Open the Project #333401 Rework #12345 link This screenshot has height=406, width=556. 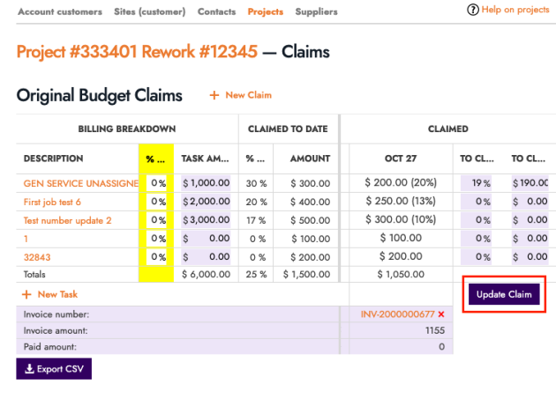137,52
